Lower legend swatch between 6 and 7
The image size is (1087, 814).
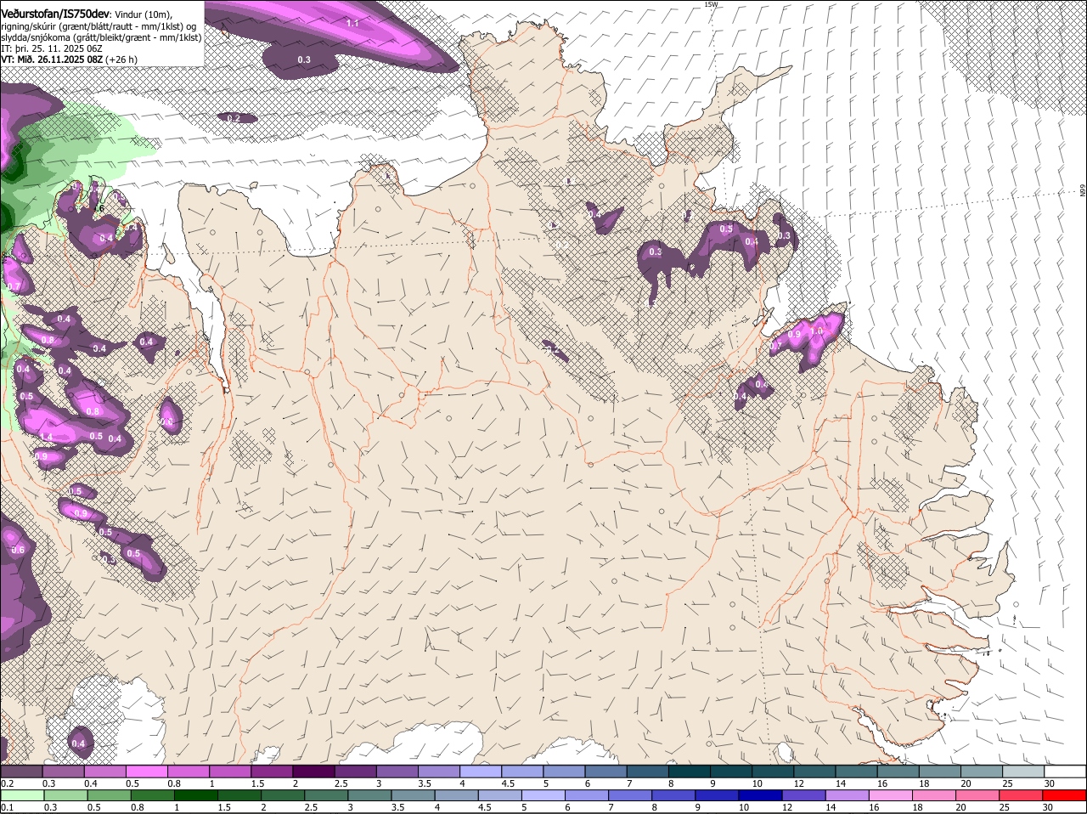pyautogui.click(x=589, y=795)
